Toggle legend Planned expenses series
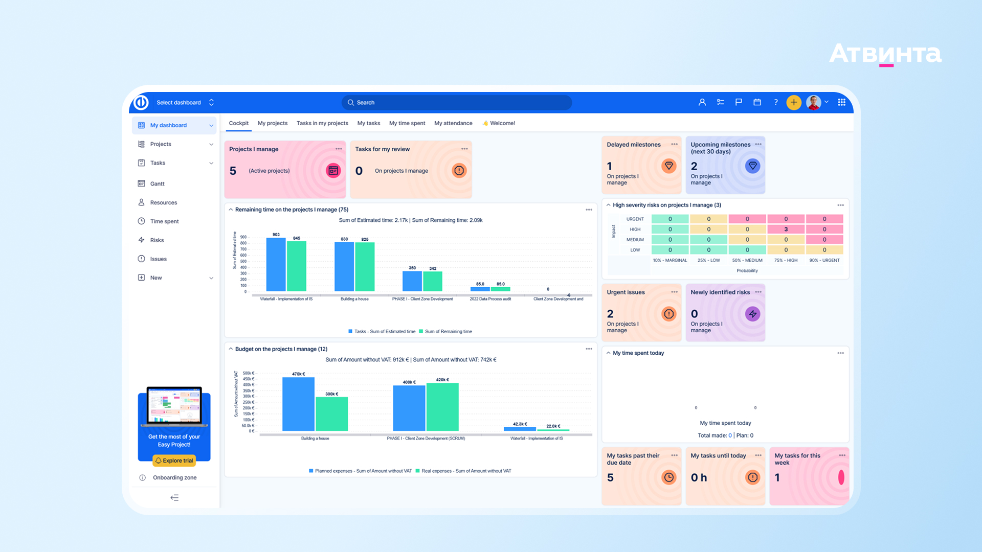Image resolution: width=982 pixels, height=552 pixels. pyautogui.click(x=363, y=471)
